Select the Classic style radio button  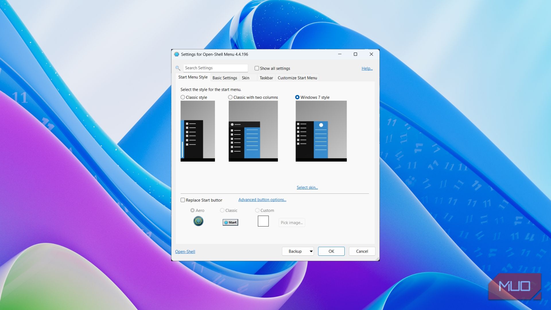[183, 97]
